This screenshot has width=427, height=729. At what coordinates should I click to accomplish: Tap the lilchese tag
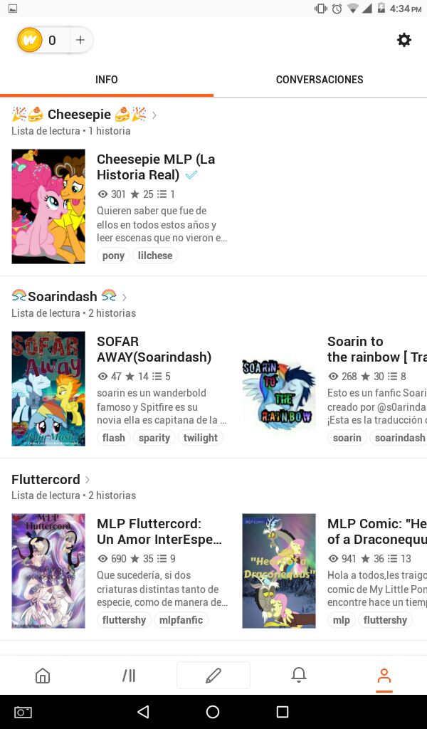click(154, 256)
